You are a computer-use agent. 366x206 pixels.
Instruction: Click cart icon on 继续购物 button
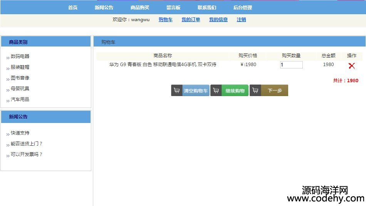tap(216, 90)
